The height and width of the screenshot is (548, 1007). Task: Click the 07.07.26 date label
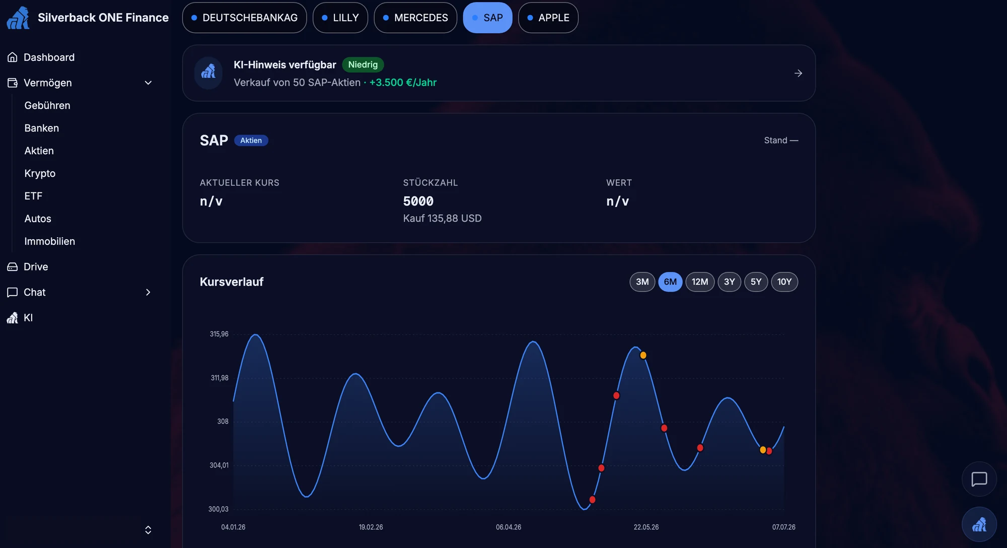tap(784, 527)
